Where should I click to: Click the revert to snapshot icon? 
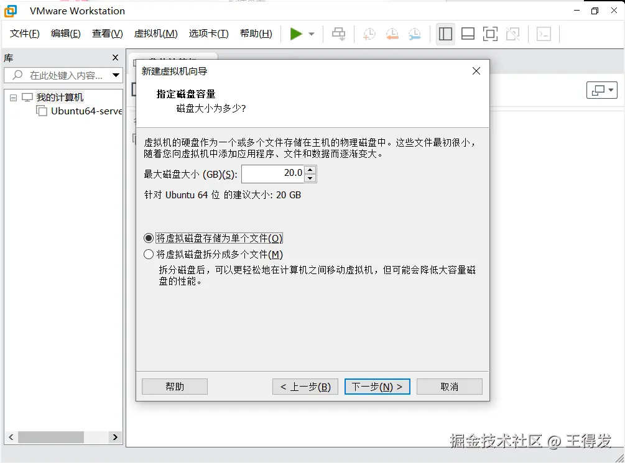point(392,34)
